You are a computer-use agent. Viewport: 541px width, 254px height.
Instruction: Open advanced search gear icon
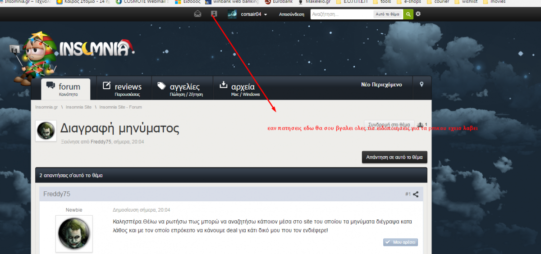click(x=418, y=14)
